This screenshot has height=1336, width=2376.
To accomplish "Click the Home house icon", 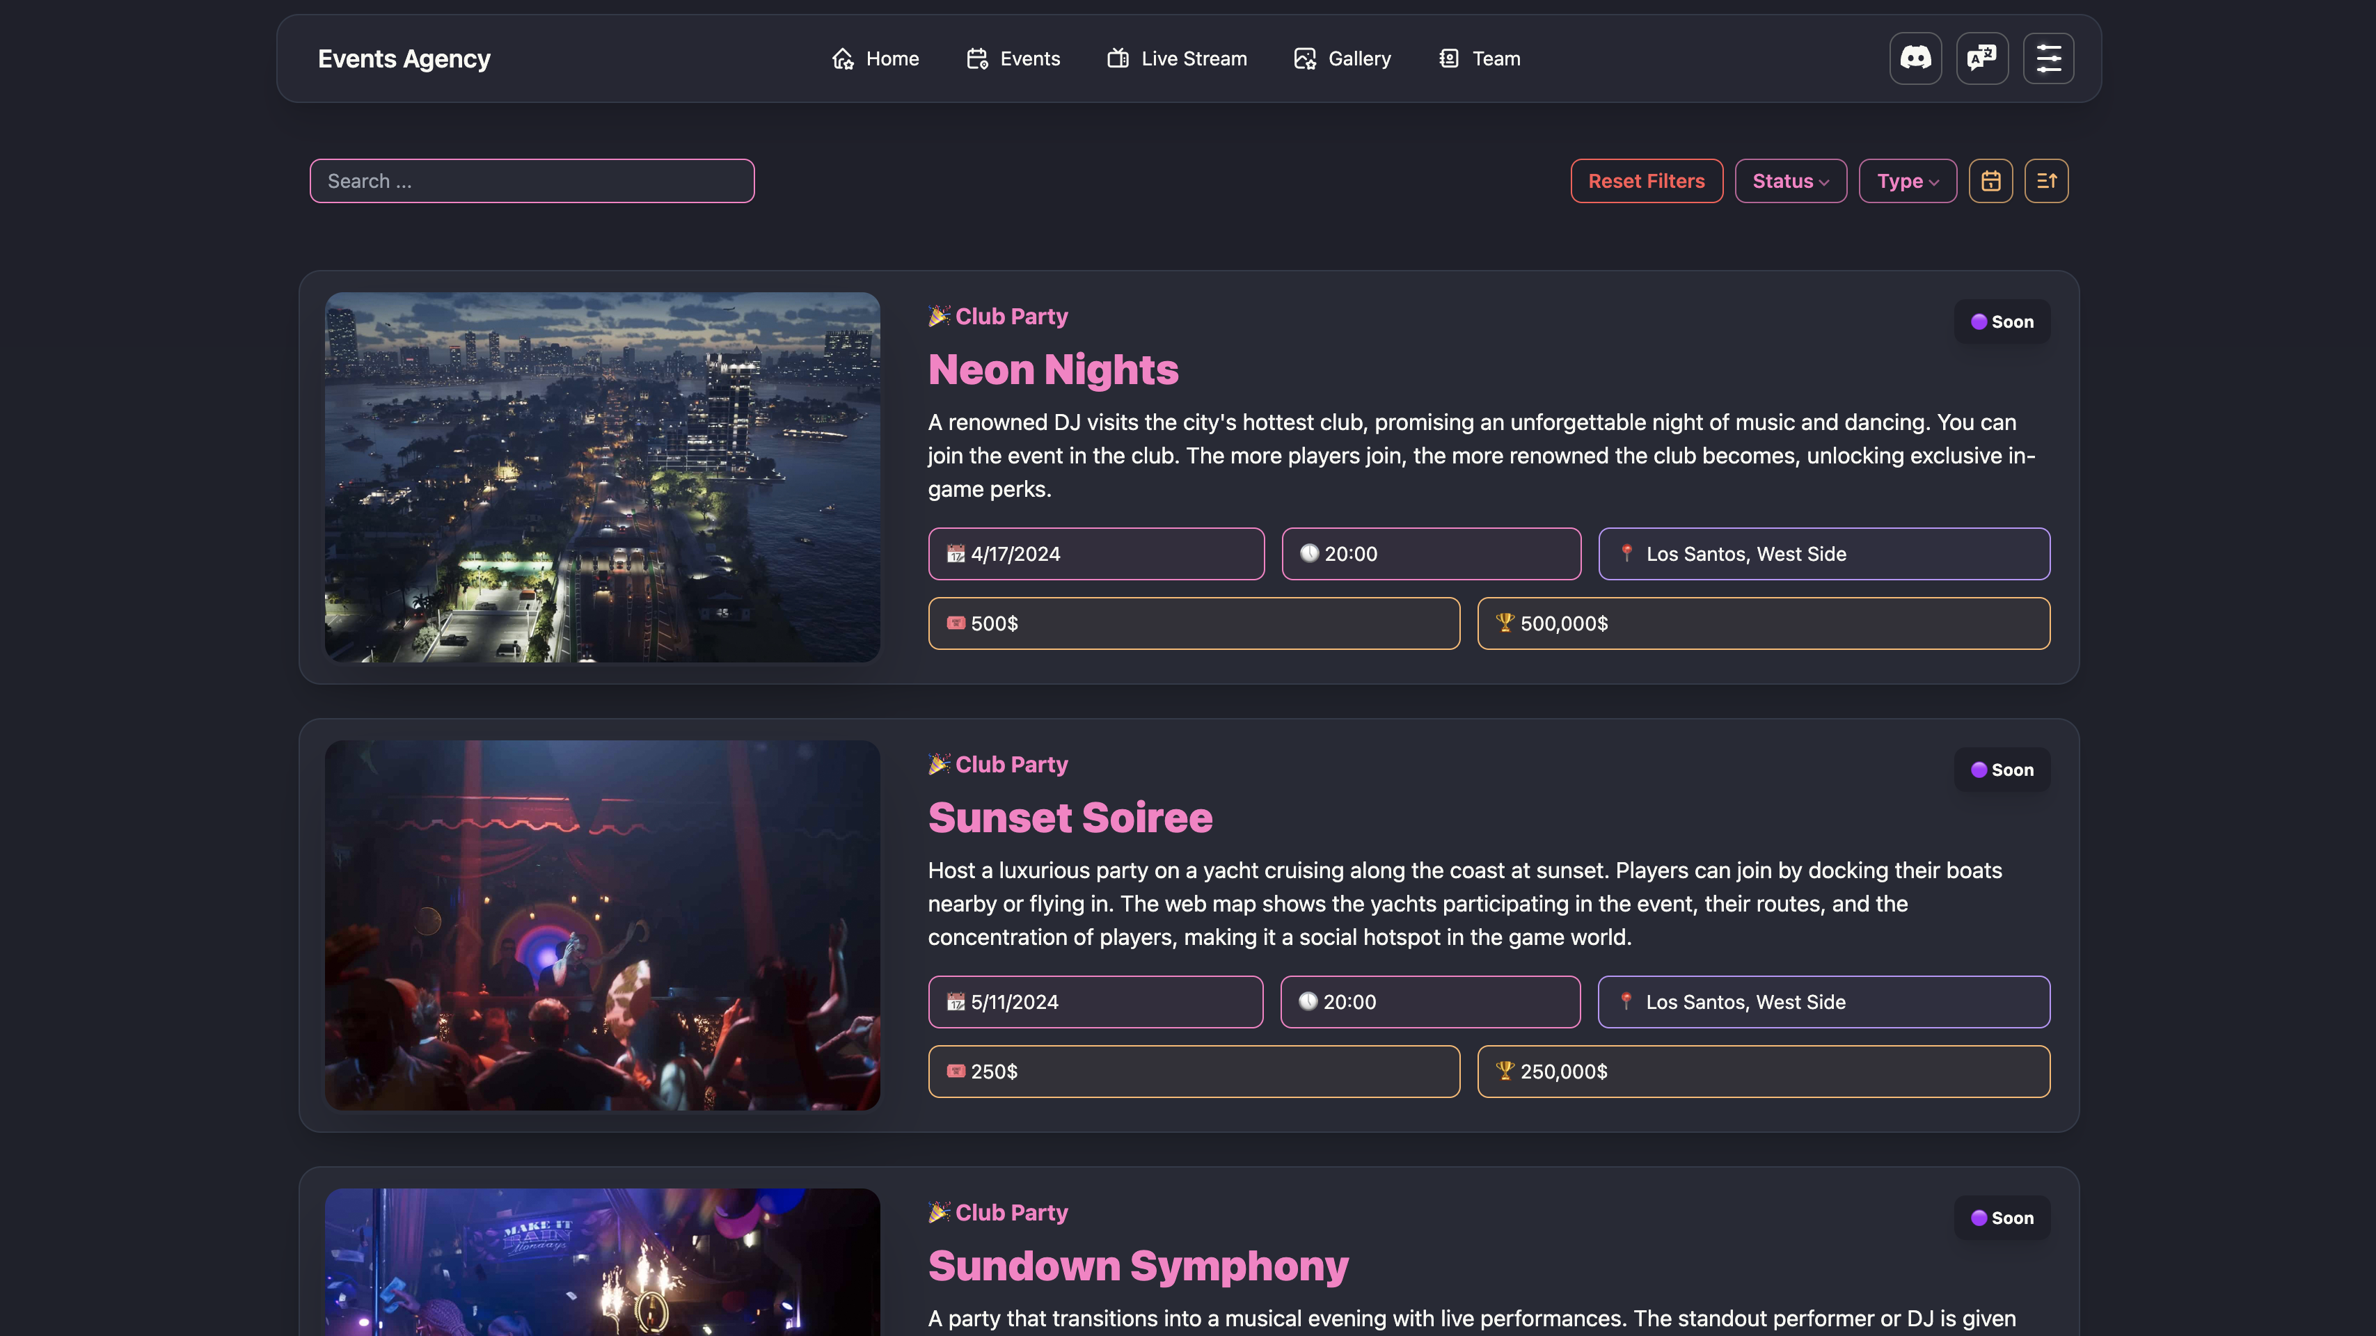I will point(842,59).
